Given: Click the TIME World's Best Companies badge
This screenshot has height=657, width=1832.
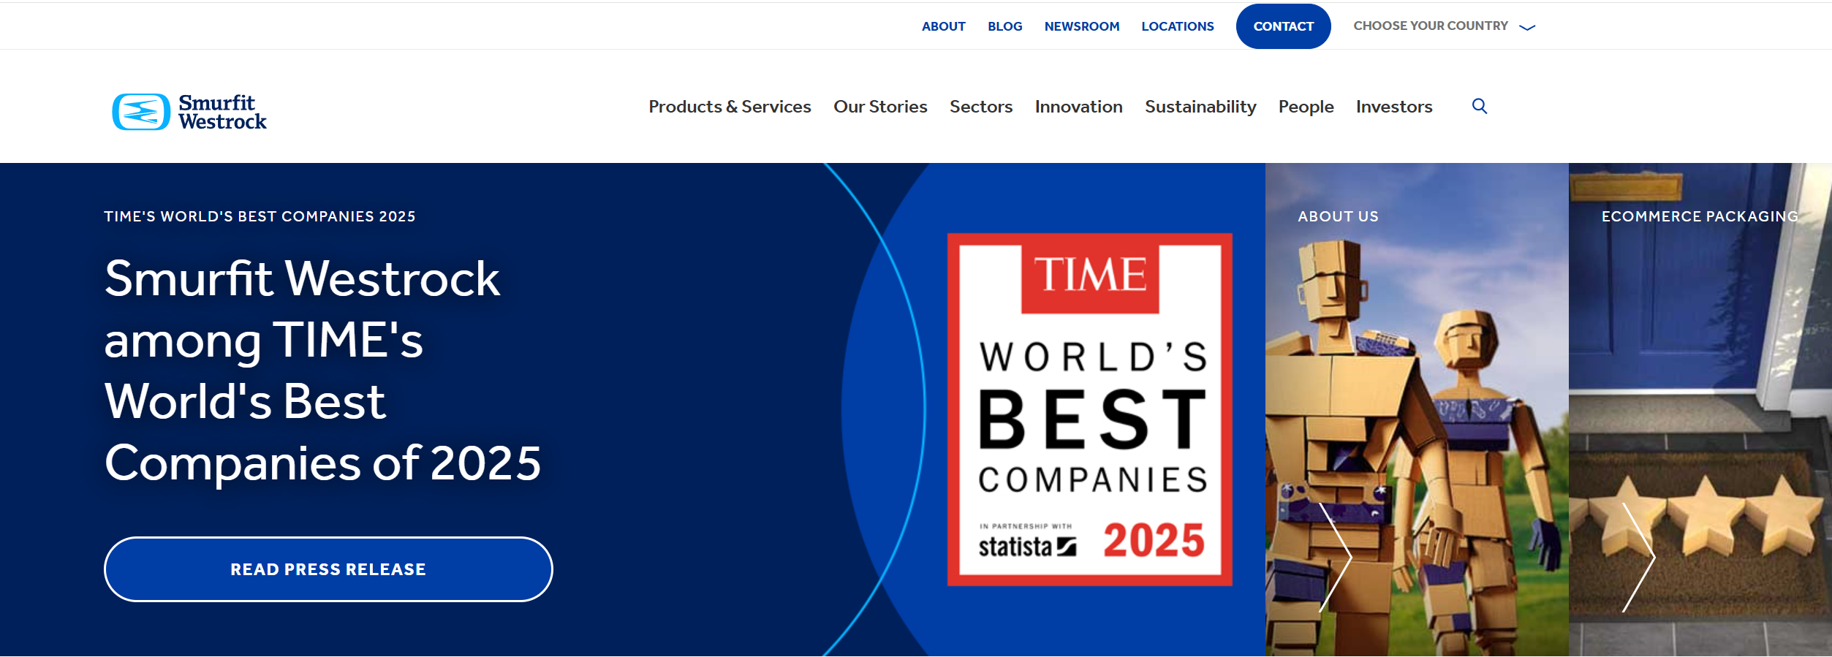Looking at the screenshot, I should [1089, 409].
